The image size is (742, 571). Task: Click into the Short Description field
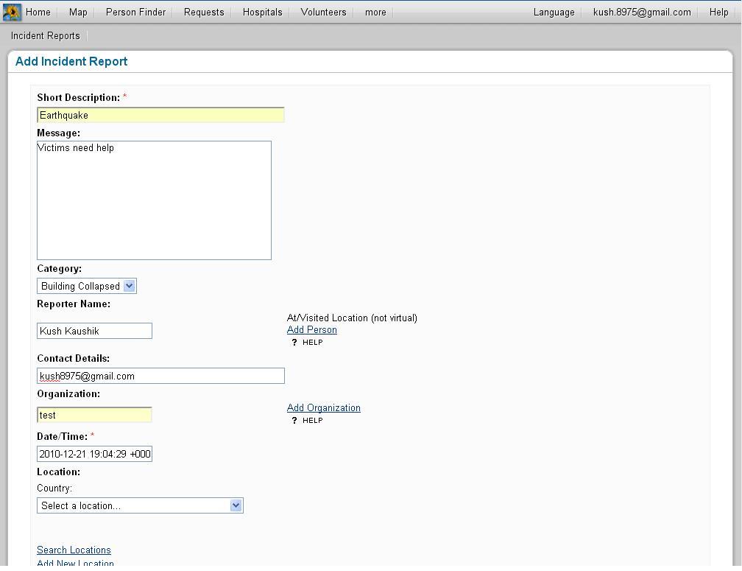[x=160, y=115]
